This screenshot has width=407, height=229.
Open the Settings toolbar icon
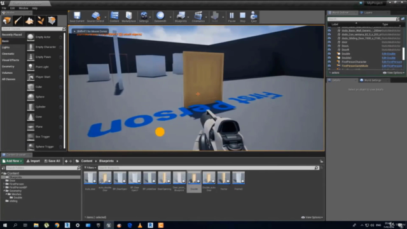pos(144,17)
